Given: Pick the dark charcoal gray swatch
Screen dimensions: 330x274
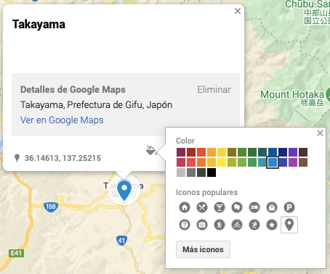Looking at the screenshot, I should click(x=201, y=173).
